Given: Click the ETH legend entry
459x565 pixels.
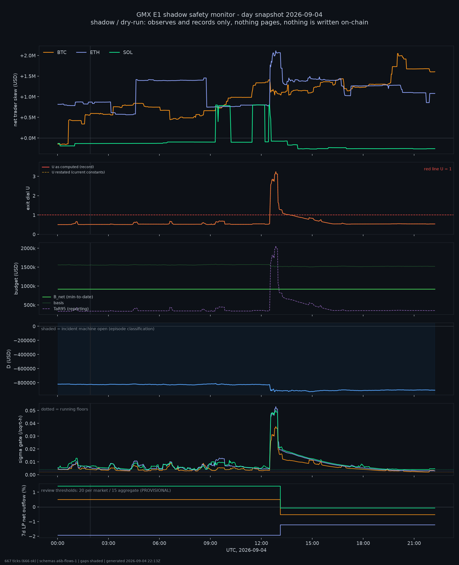Looking at the screenshot, I should (88, 52).
